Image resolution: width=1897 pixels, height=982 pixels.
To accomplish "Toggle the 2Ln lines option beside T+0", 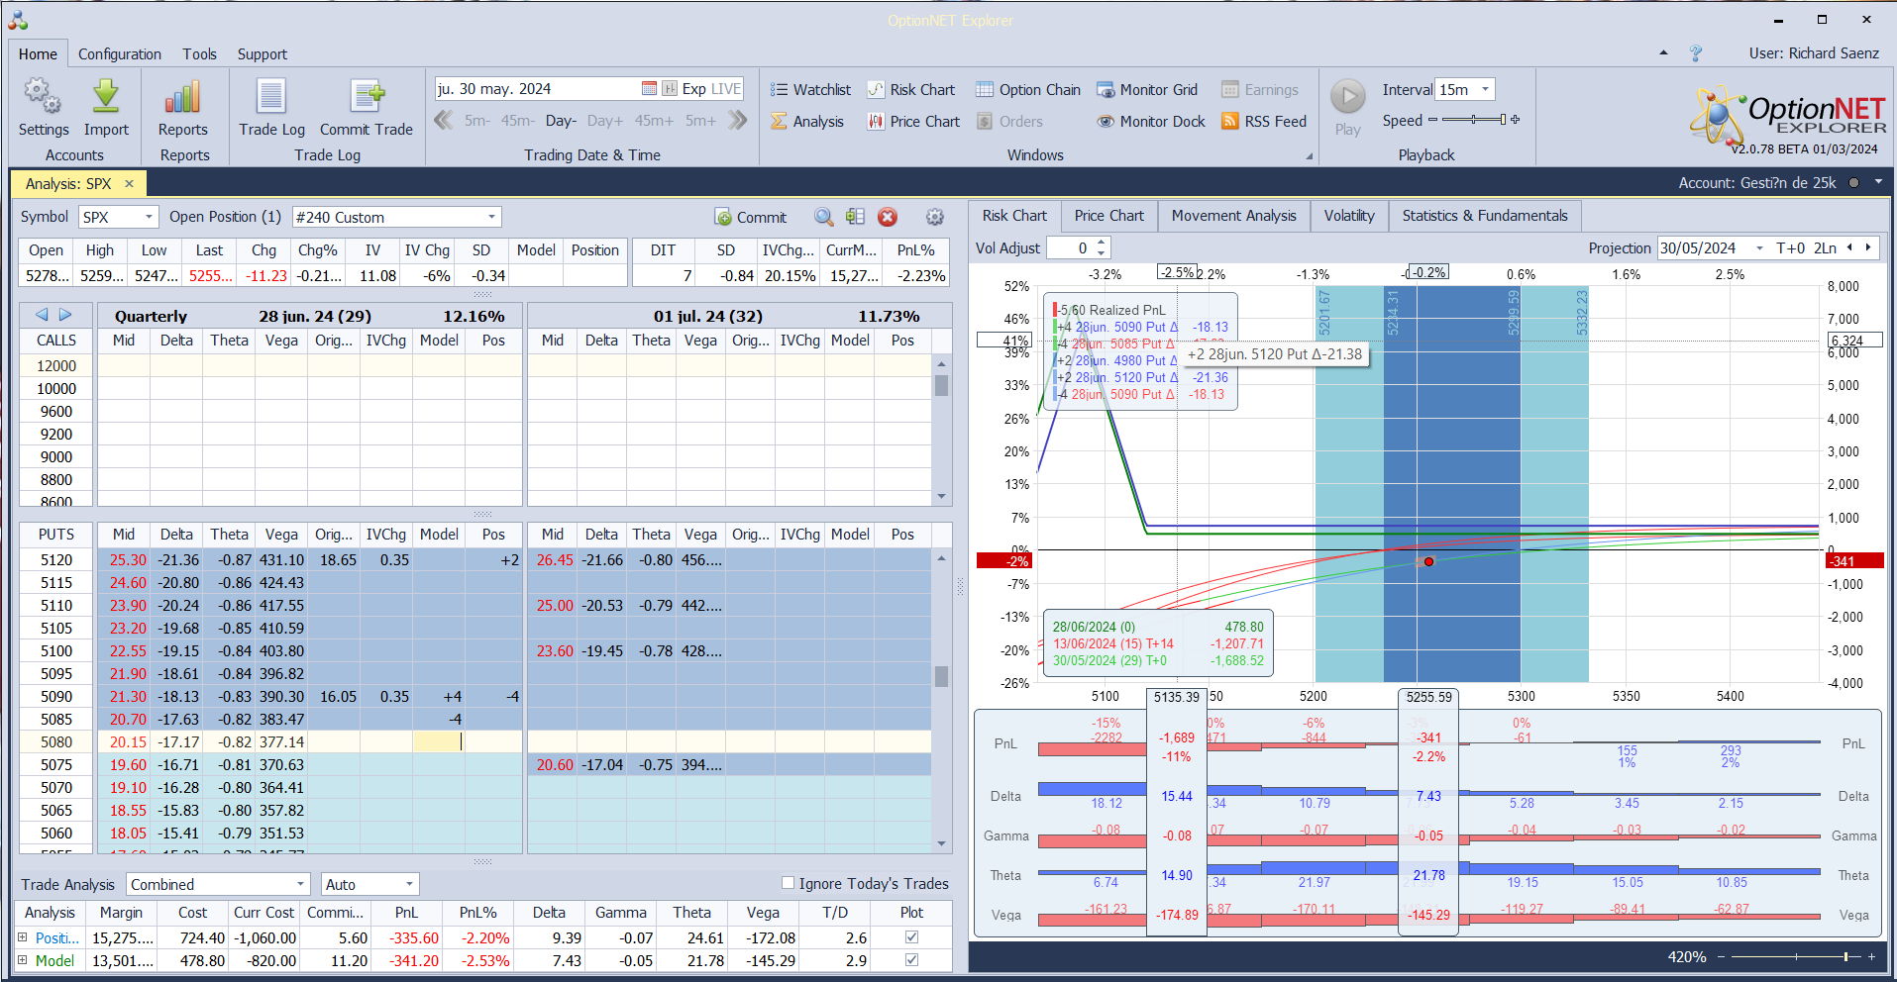I will 1825,247.
